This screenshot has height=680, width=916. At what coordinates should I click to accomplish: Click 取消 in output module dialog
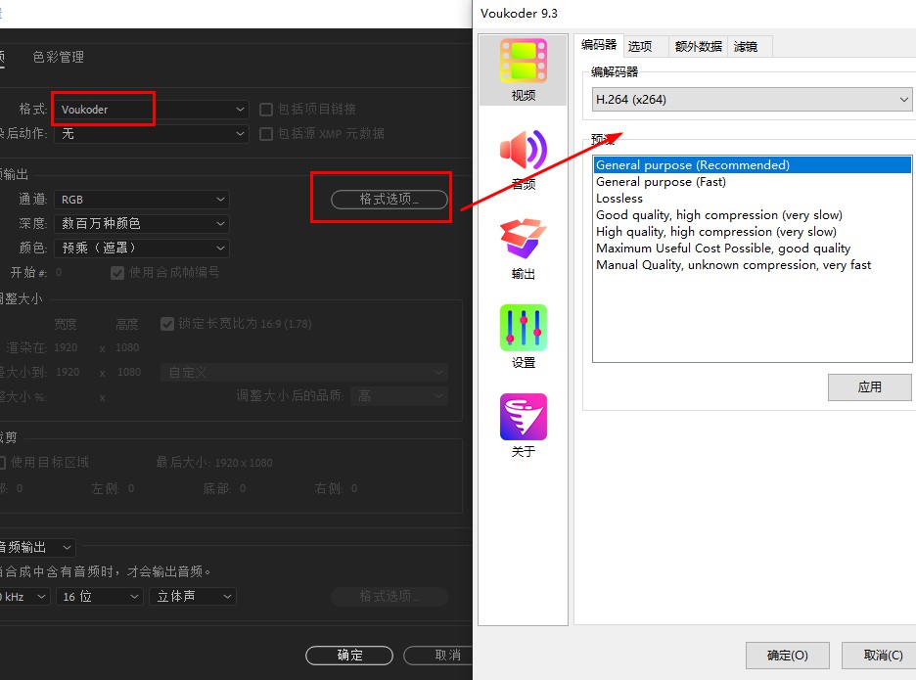[x=438, y=656]
